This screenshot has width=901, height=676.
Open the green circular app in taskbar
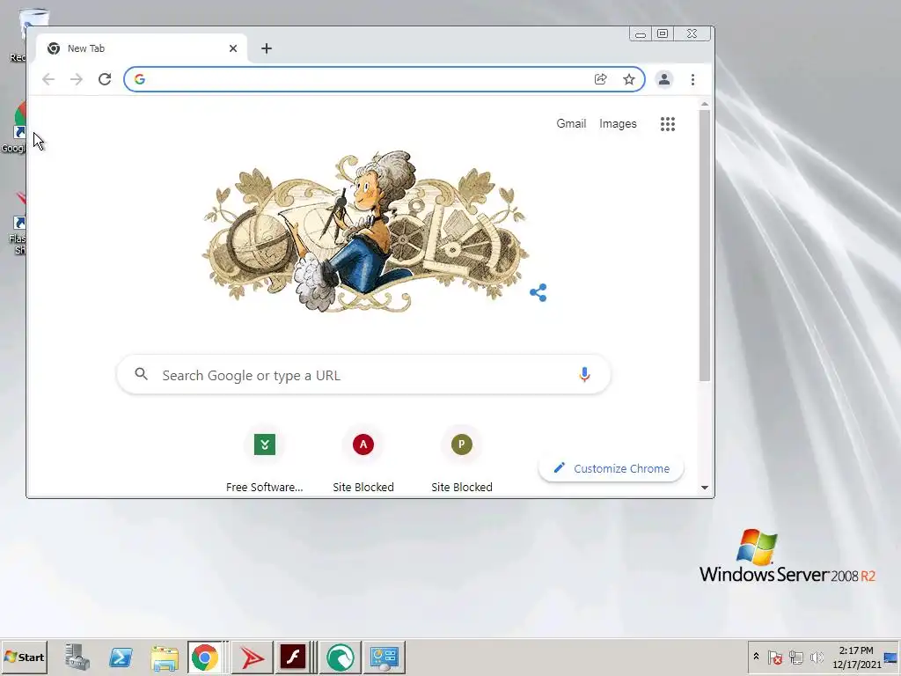341,657
